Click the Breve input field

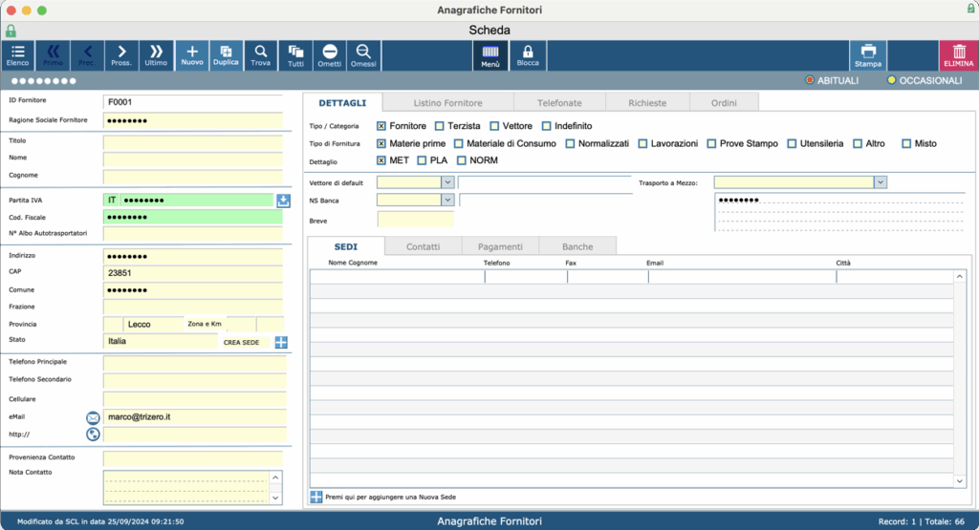pos(415,220)
